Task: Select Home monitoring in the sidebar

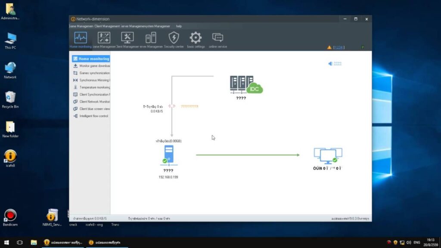Action: 91,59
